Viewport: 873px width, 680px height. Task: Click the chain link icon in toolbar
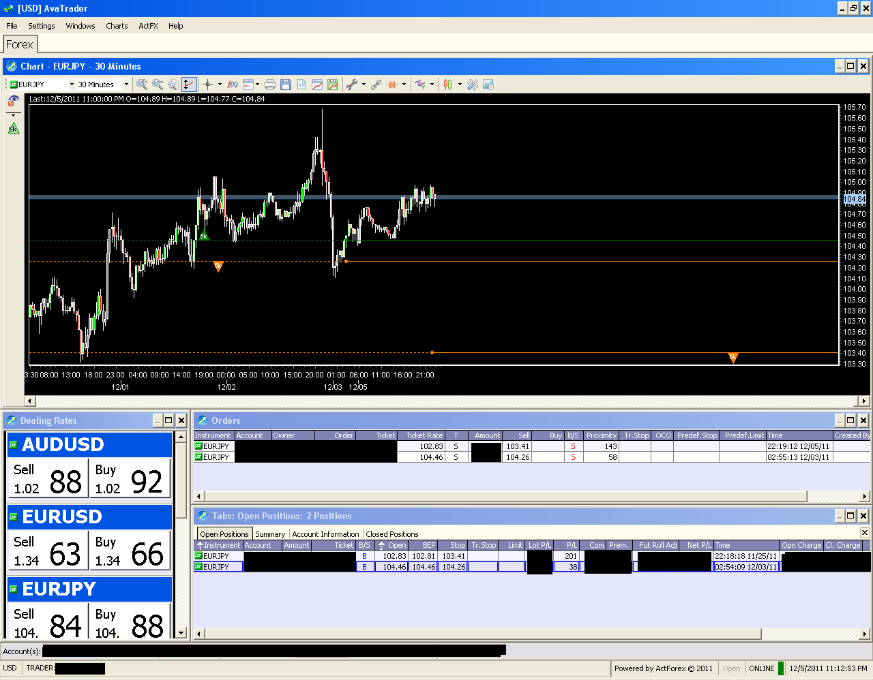pyautogui.click(x=376, y=84)
